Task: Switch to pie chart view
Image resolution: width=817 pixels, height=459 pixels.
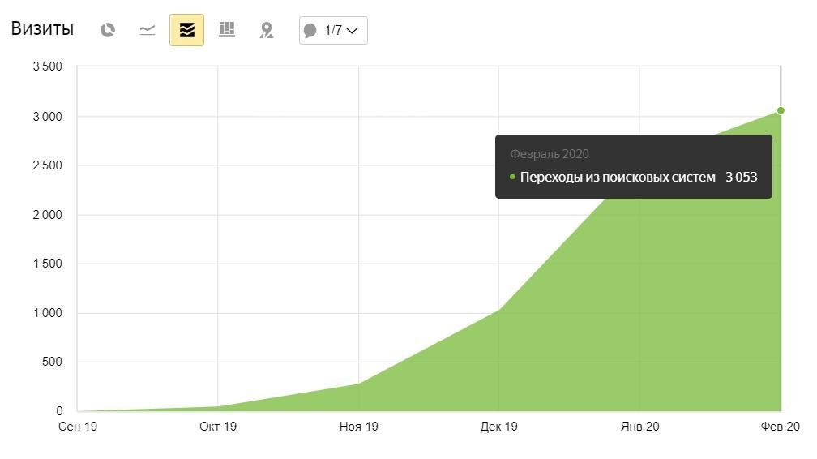Action: tap(108, 30)
